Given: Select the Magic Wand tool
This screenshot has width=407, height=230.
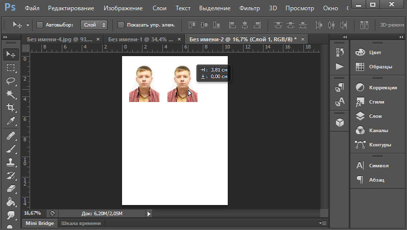Looking at the screenshot, I should [10, 94].
